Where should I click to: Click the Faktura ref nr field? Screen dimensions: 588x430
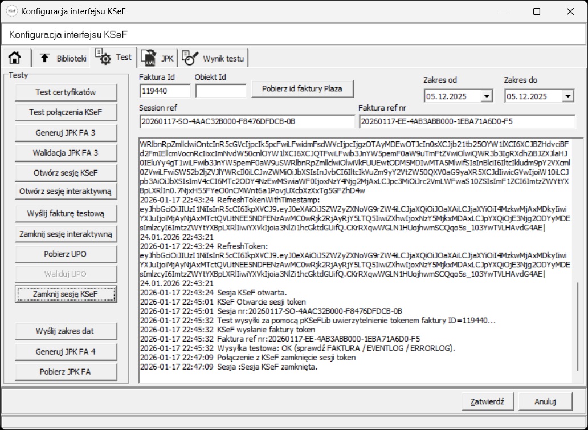coord(467,121)
